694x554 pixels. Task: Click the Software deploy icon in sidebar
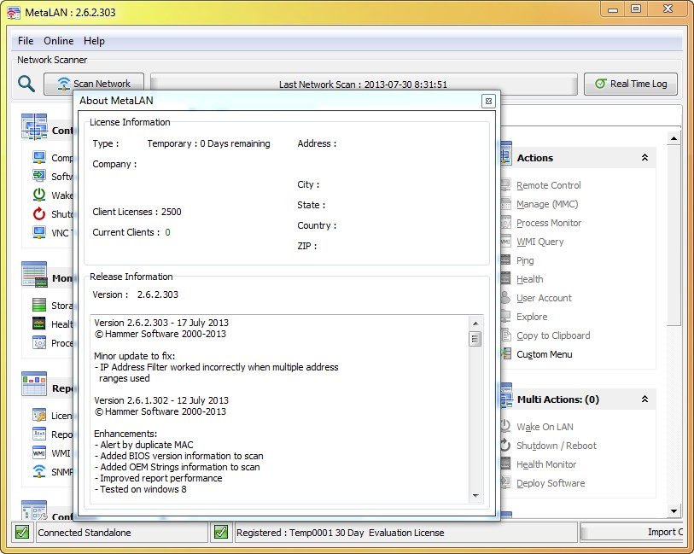(39, 176)
